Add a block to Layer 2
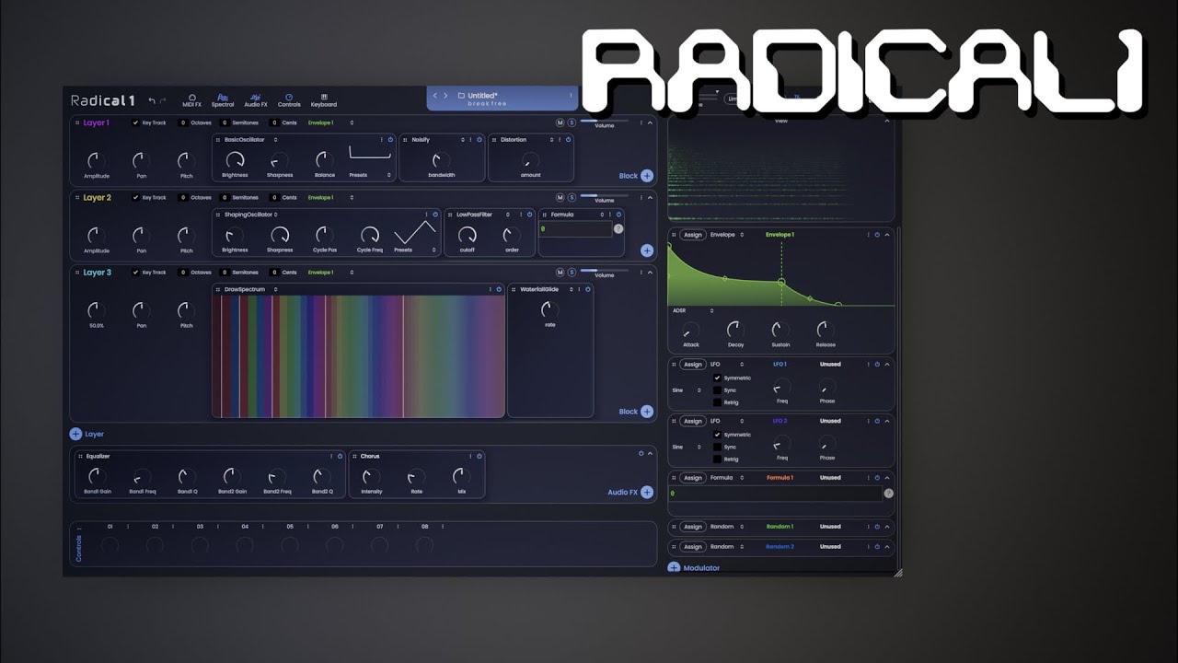The image size is (1178, 663). (x=647, y=250)
